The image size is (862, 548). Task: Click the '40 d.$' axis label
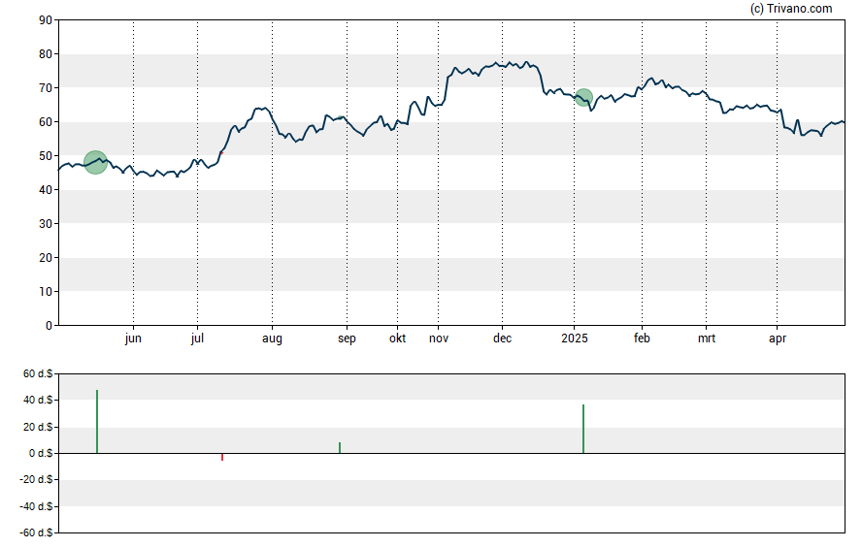point(38,400)
